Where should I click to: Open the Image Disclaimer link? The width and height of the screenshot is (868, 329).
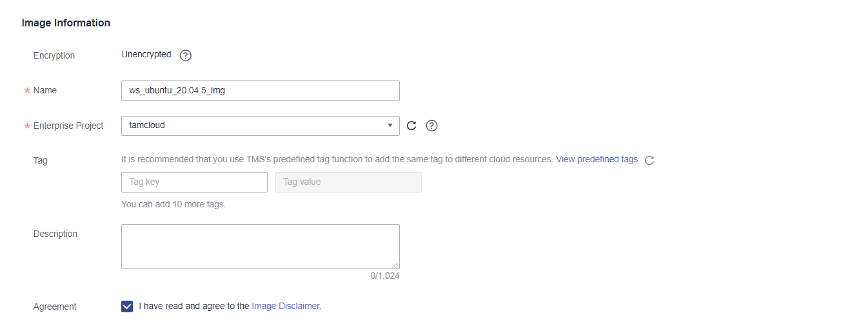(285, 306)
